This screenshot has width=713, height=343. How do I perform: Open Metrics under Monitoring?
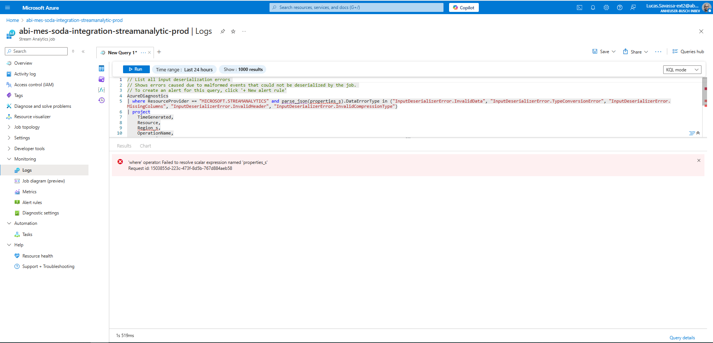click(x=29, y=192)
